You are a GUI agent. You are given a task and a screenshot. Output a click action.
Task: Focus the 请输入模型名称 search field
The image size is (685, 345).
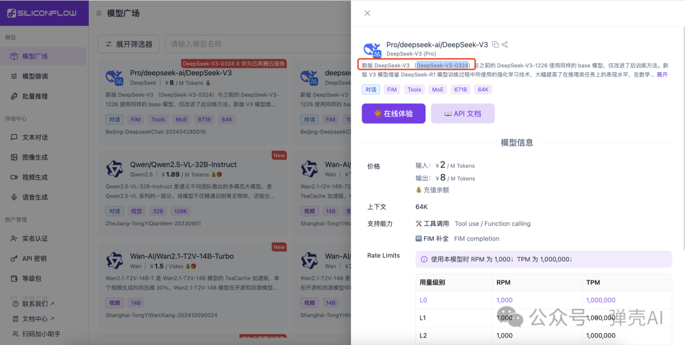[x=258, y=44]
